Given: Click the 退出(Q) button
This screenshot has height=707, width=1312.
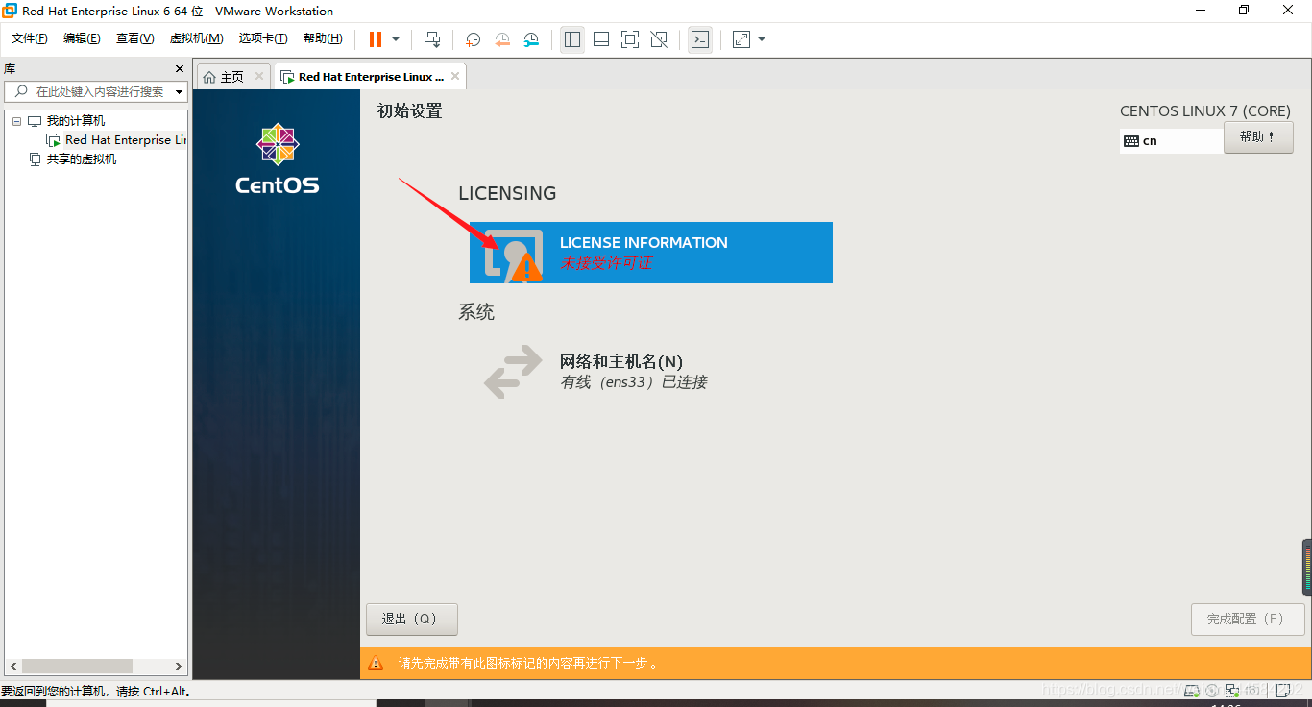Looking at the screenshot, I should click(412, 620).
